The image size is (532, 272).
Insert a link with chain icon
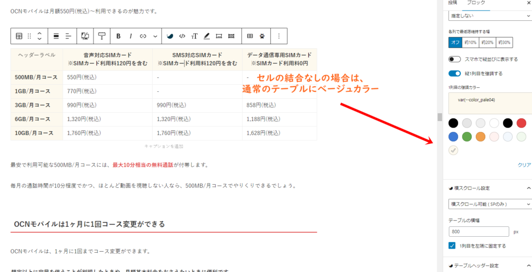(143, 36)
